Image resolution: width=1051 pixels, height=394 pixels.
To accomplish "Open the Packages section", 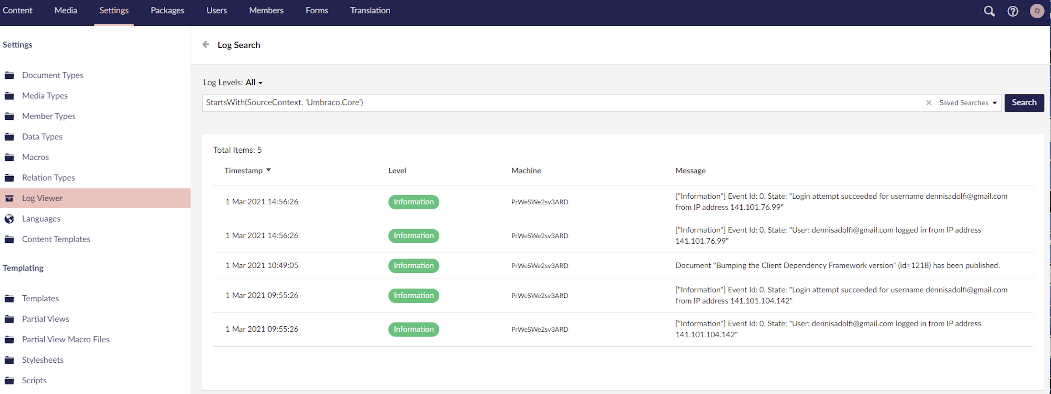I will pos(167,11).
